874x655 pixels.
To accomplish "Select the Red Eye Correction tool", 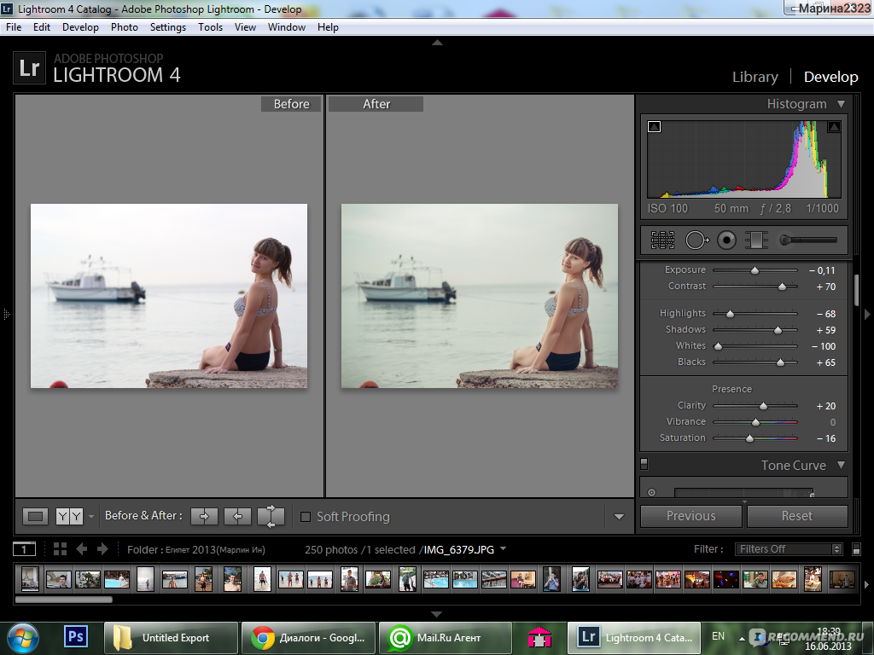I will 727,240.
